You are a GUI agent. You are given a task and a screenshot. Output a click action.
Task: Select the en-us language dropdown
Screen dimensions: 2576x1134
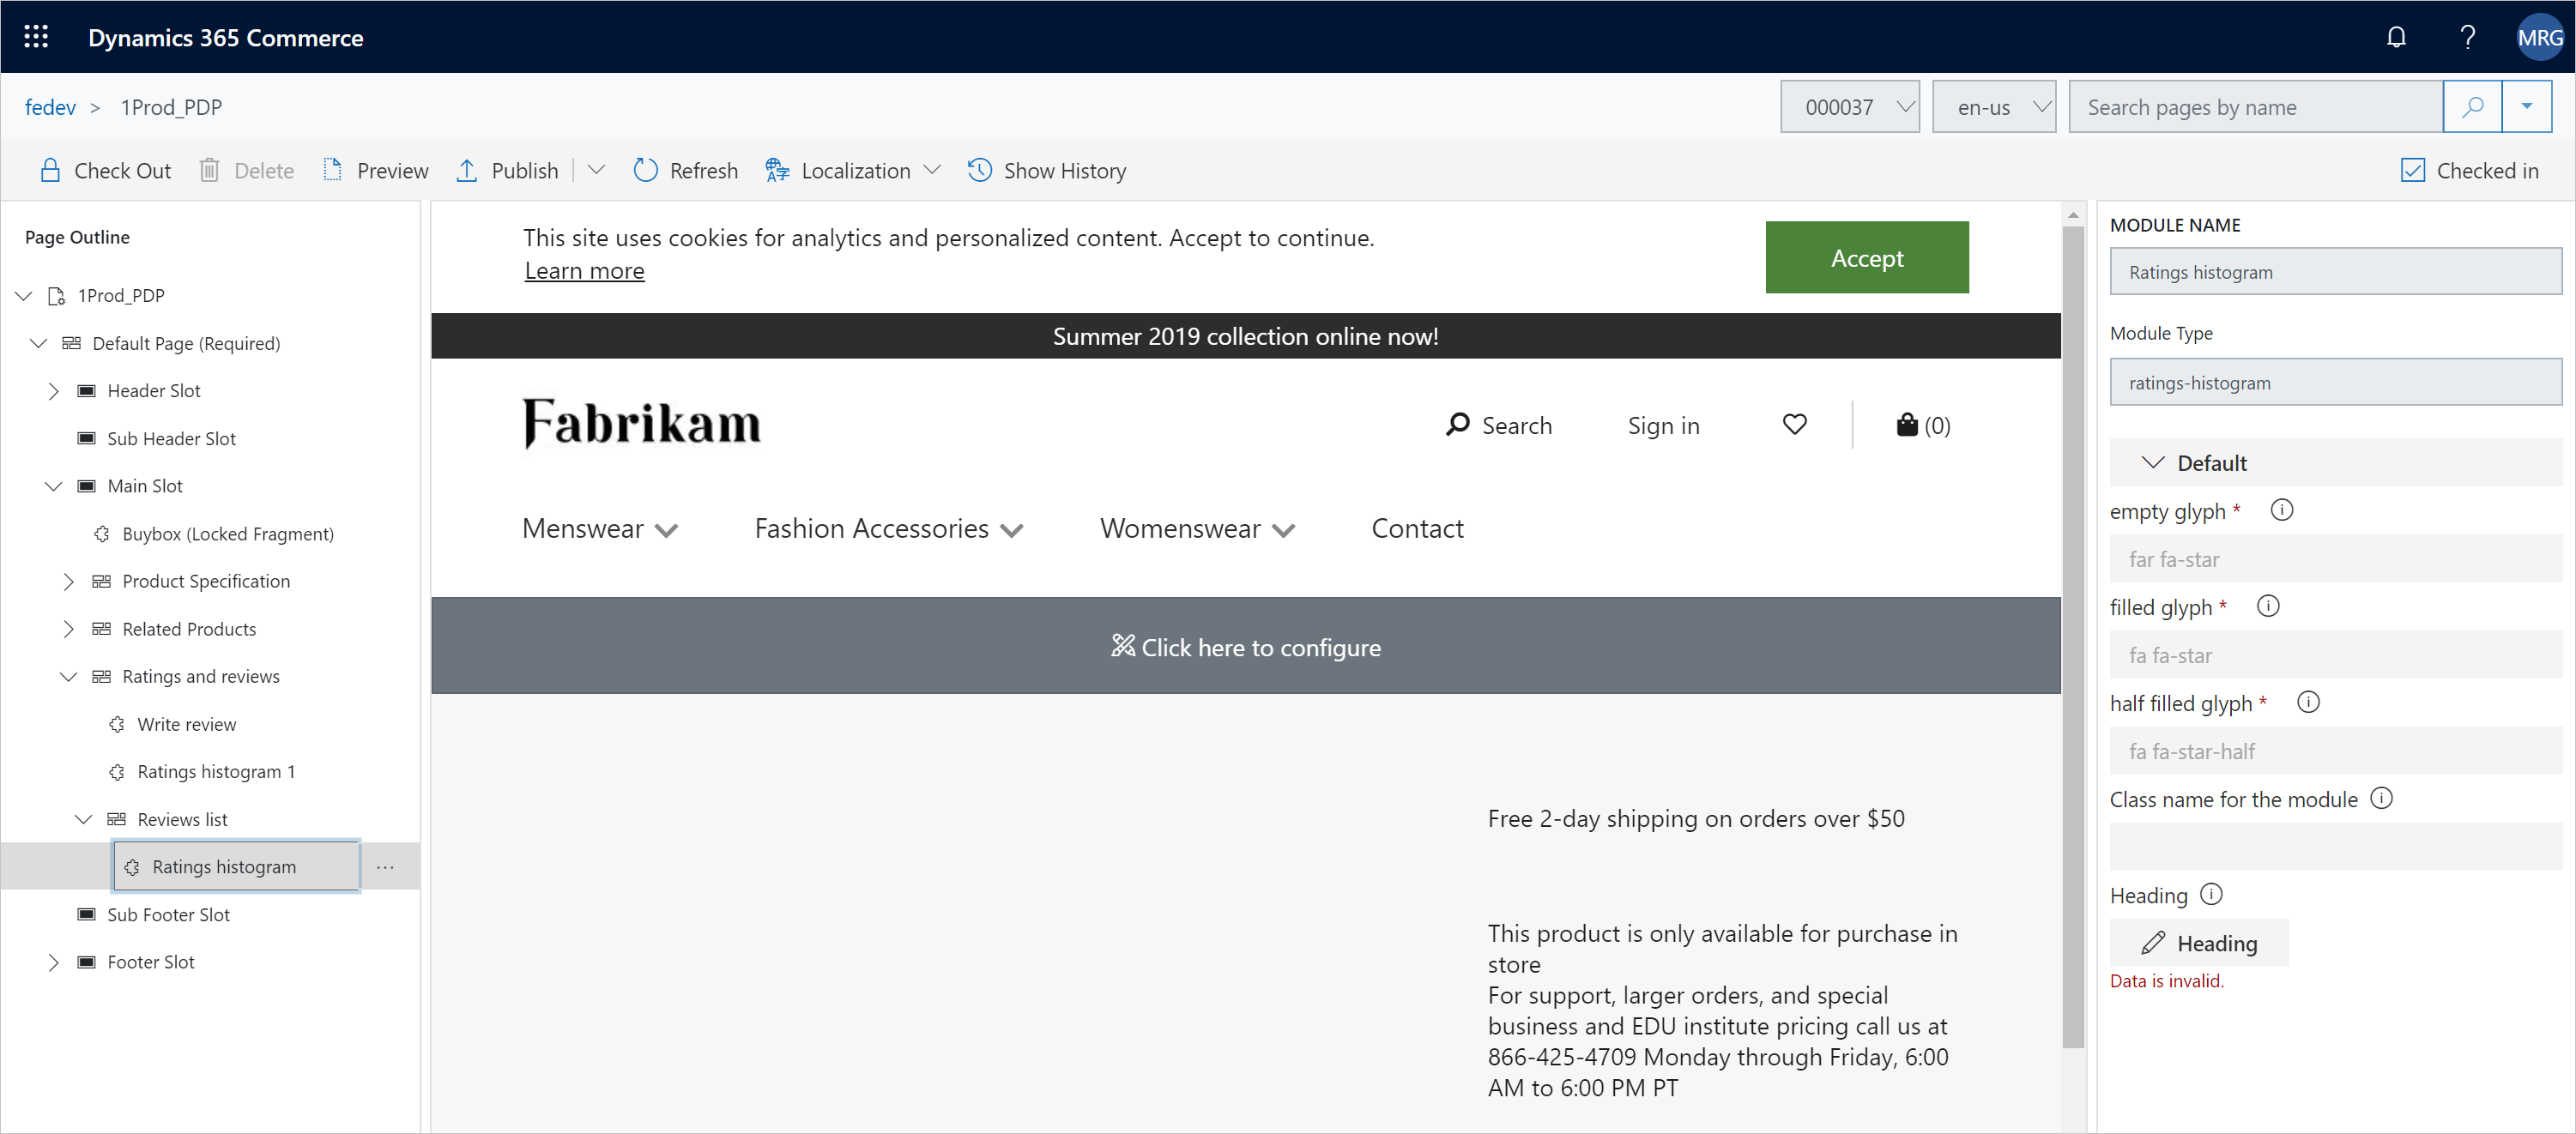pos(1994,106)
